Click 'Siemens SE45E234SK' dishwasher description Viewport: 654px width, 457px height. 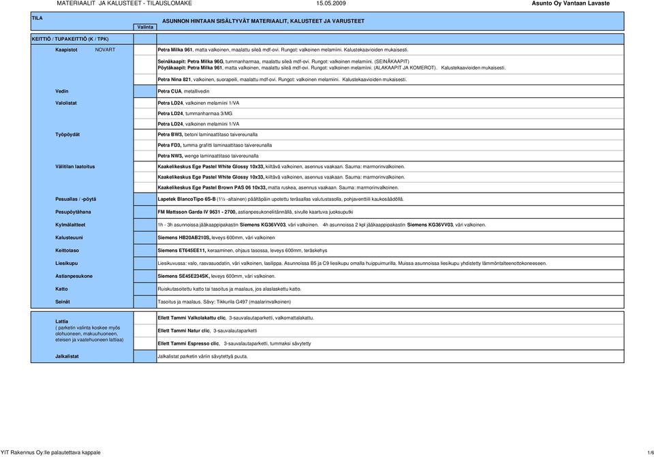(x=217, y=277)
